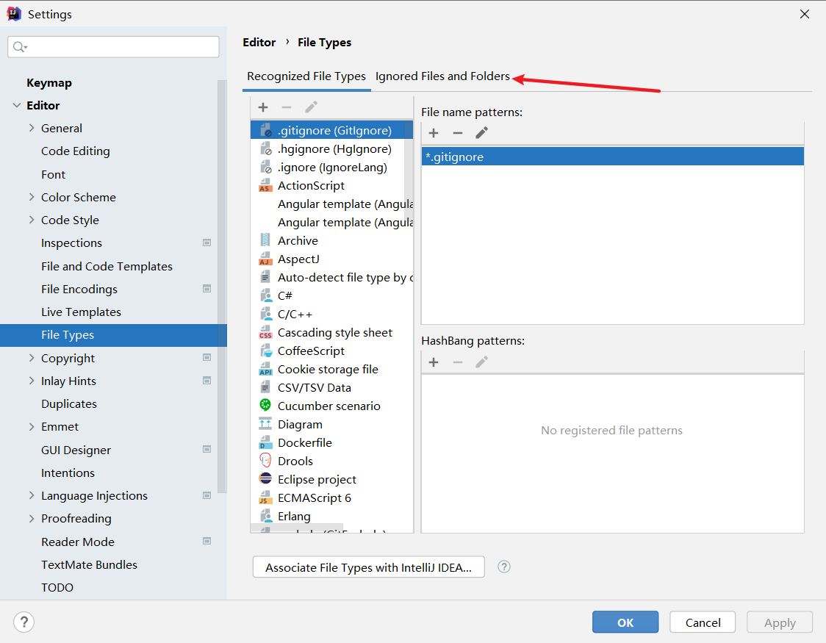Screen dimensions: 826x643
Task: Open help with the bottom-left question mark
Action: point(24,622)
